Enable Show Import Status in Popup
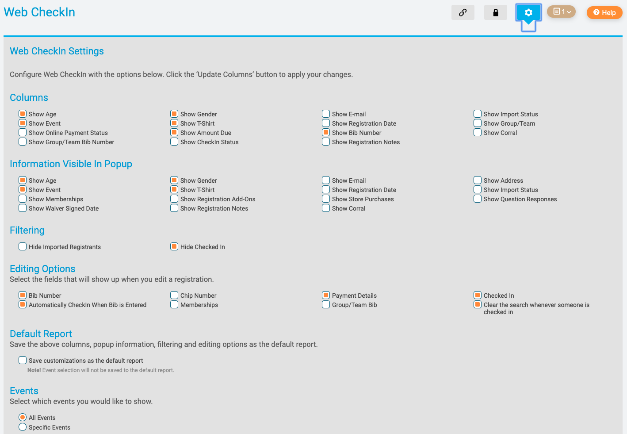627x434 pixels. click(x=478, y=189)
